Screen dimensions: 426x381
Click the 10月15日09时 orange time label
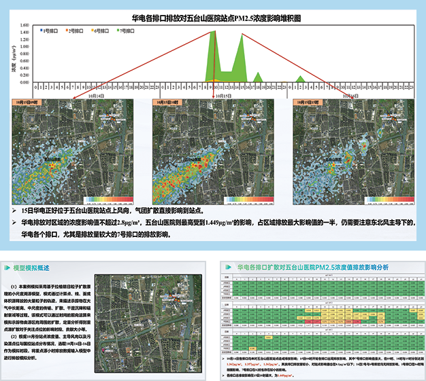(27, 103)
